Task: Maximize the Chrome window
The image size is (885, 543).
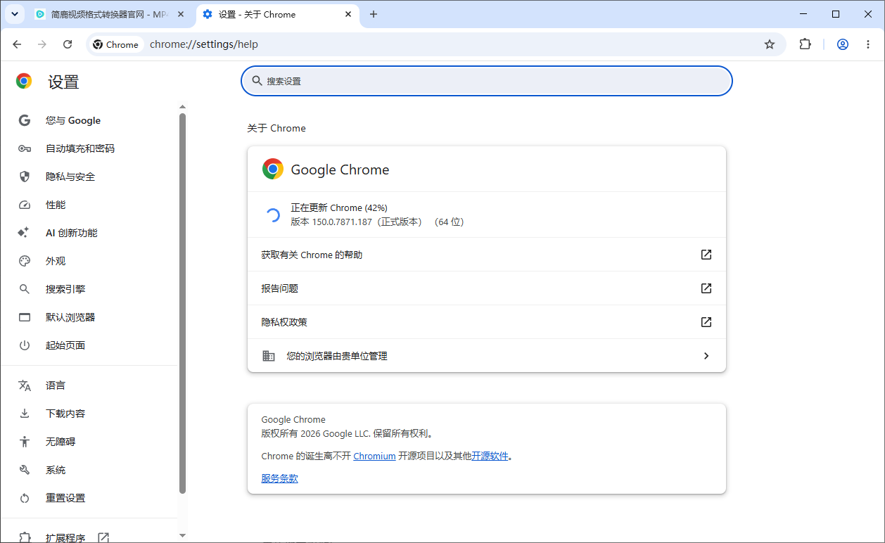Action: tap(836, 14)
